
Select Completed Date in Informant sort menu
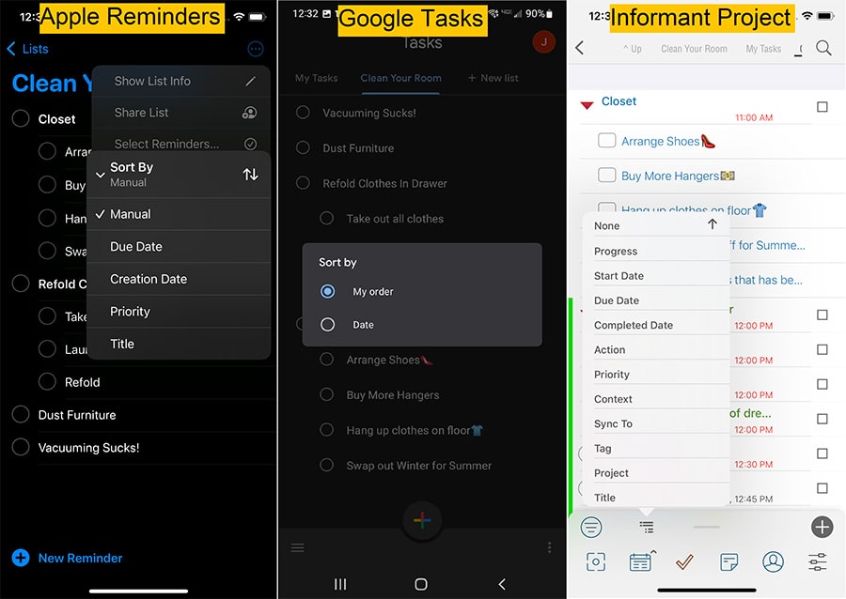[656, 326]
